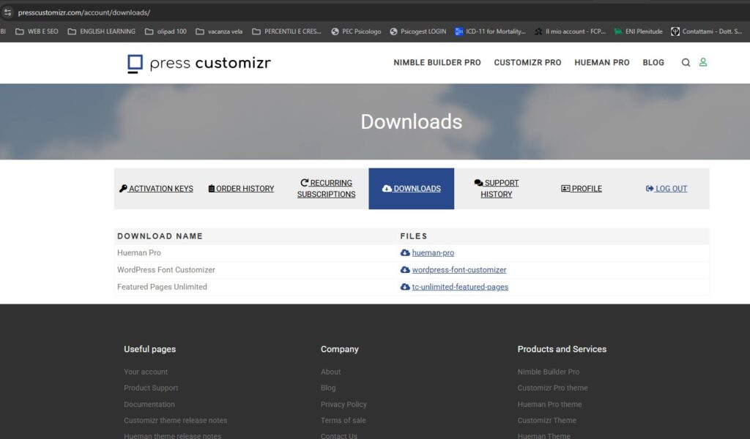Open Customizr Pro theme footer link
This screenshot has width=750, height=439.
click(552, 388)
